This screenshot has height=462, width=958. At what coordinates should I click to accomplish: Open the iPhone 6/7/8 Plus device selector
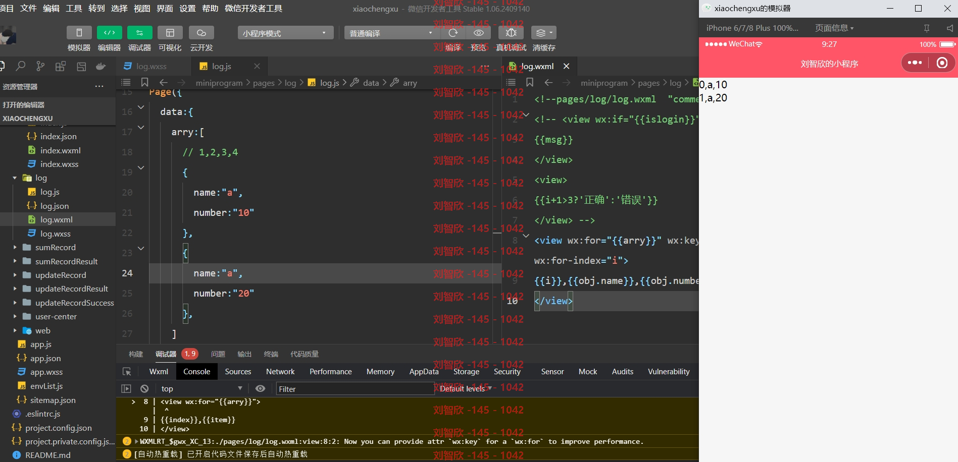752,28
